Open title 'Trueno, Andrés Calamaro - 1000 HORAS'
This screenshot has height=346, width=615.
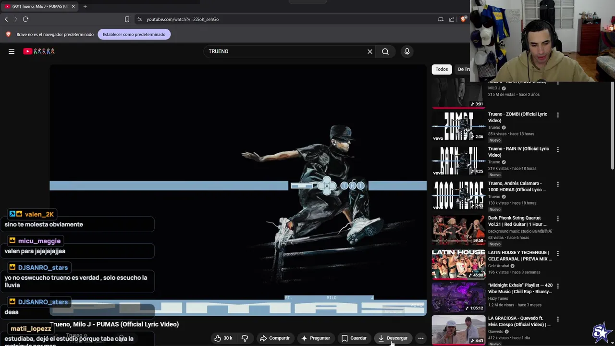(517, 186)
